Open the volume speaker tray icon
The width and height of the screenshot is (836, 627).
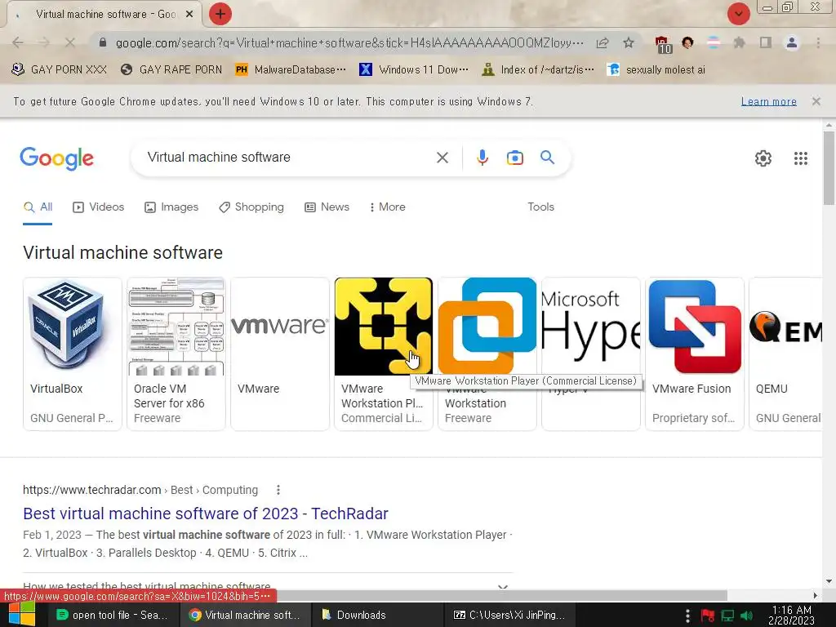[x=746, y=616]
